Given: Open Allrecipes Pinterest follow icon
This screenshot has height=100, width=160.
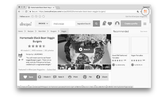Looking at the screenshot, I should pos(32,16).
